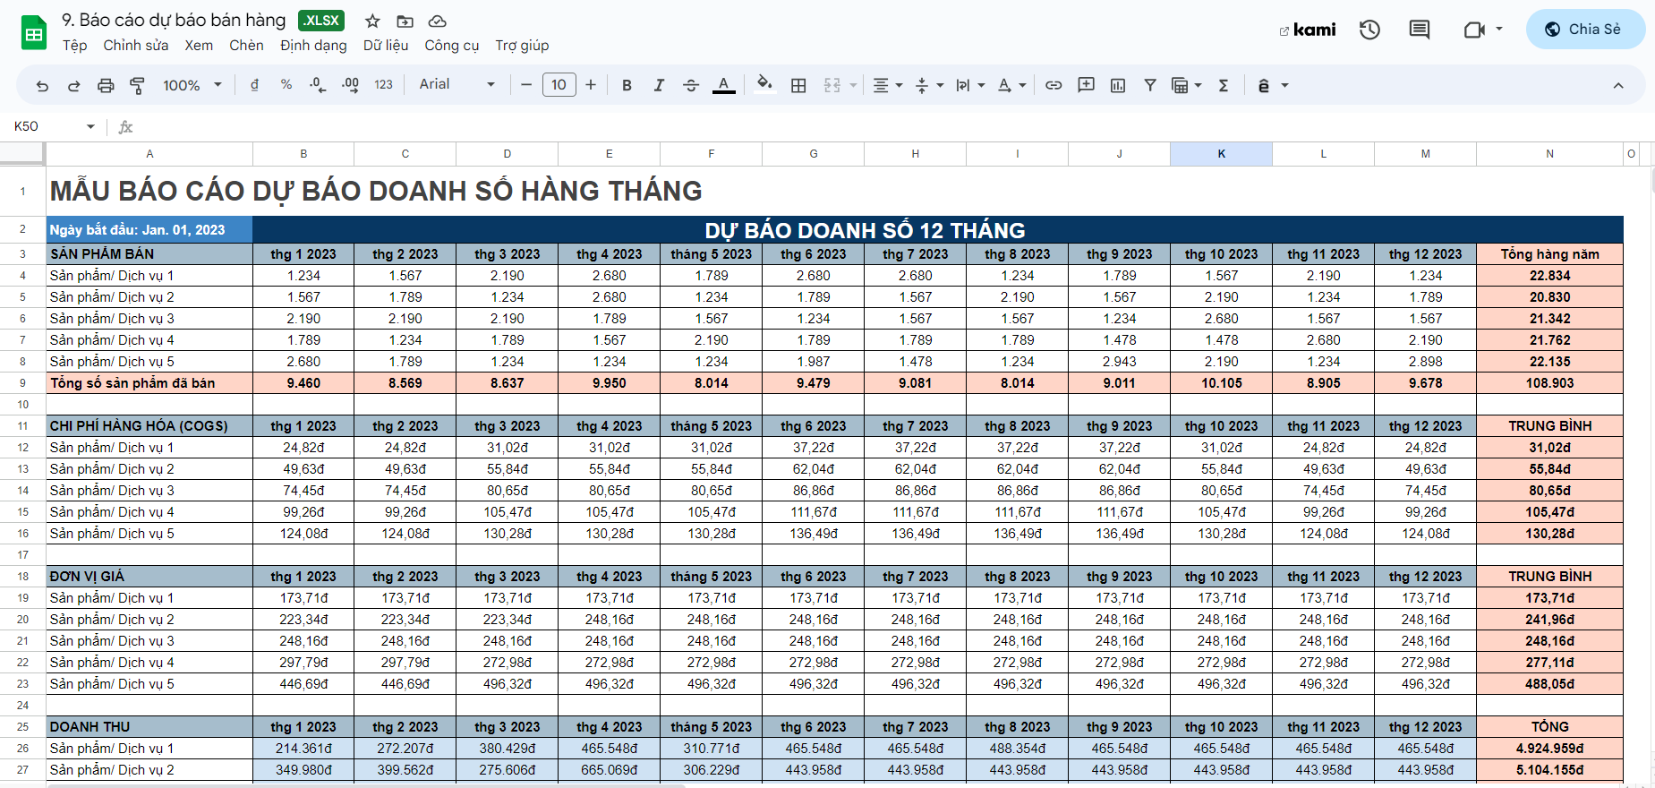Screen dimensions: 1655x788
Task: Increase font size with plus button
Action: click(591, 85)
